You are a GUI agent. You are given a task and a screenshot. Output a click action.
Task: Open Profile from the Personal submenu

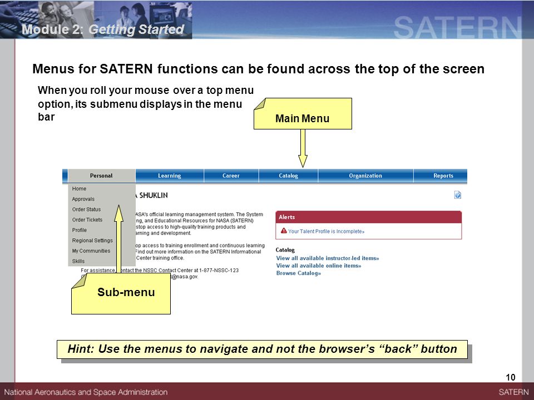point(80,230)
